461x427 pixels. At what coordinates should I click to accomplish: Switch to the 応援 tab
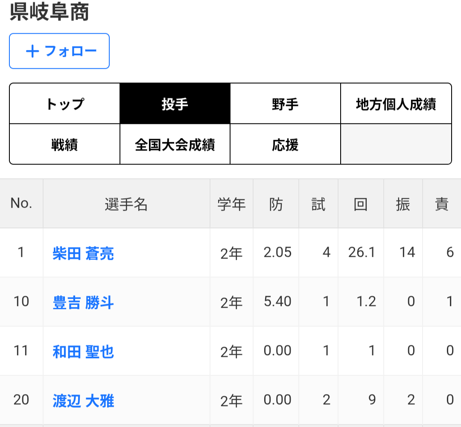point(285,144)
